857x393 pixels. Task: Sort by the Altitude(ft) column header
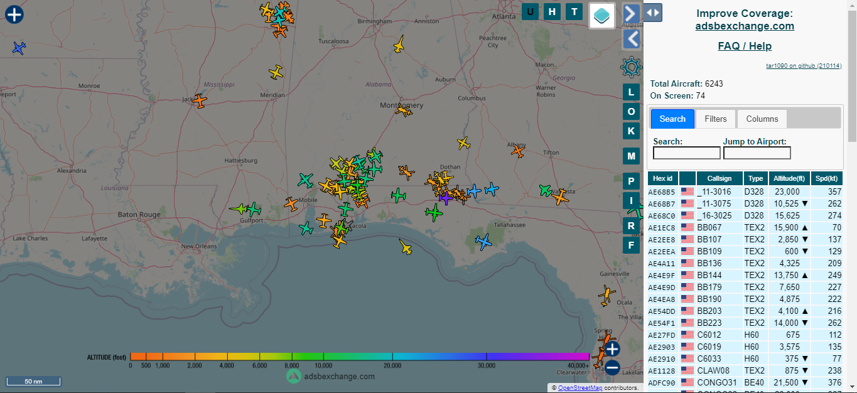(x=789, y=178)
